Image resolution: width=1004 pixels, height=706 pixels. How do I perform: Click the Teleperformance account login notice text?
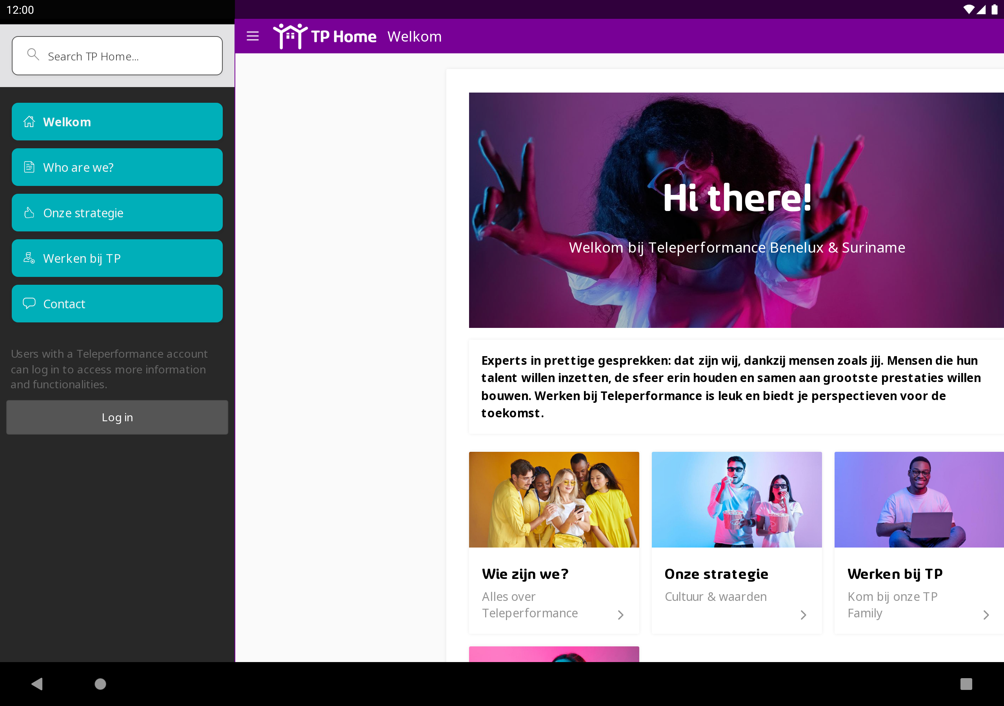tap(109, 369)
